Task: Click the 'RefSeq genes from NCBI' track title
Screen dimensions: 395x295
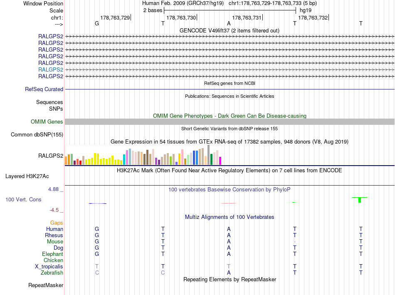Action: [x=230, y=83]
